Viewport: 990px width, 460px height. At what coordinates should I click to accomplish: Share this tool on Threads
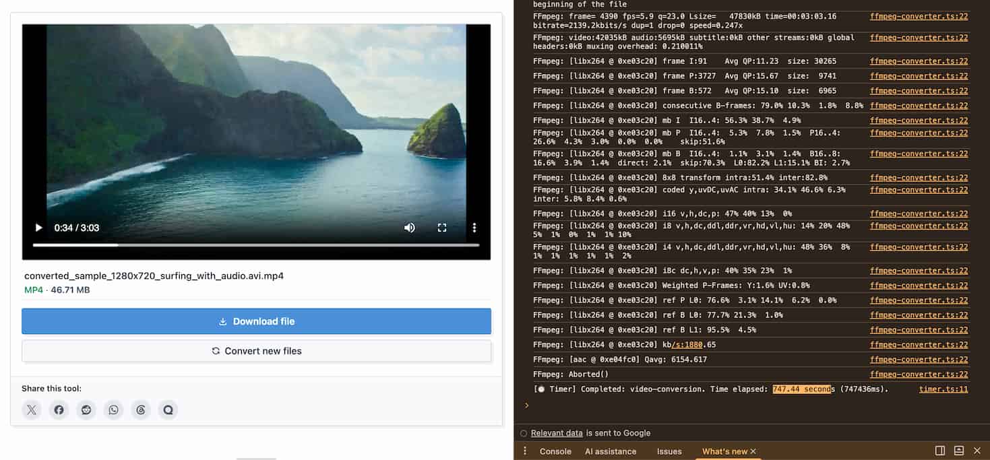pyautogui.click(x=141, y=409)
